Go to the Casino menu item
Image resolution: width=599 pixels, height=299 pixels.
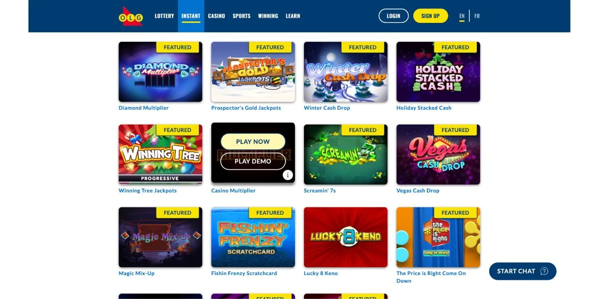pos(216,16)
